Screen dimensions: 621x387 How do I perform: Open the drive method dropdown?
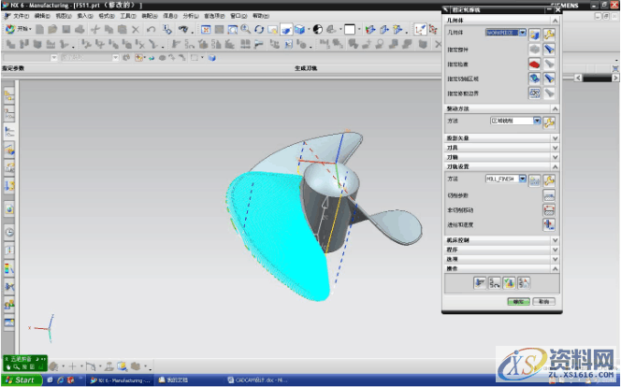coord(537,122)
